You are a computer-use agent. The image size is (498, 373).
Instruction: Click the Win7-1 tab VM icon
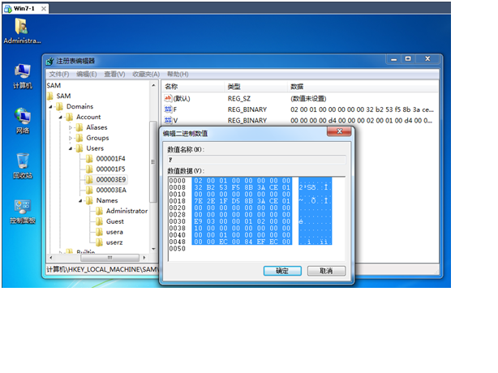point(8,9)
